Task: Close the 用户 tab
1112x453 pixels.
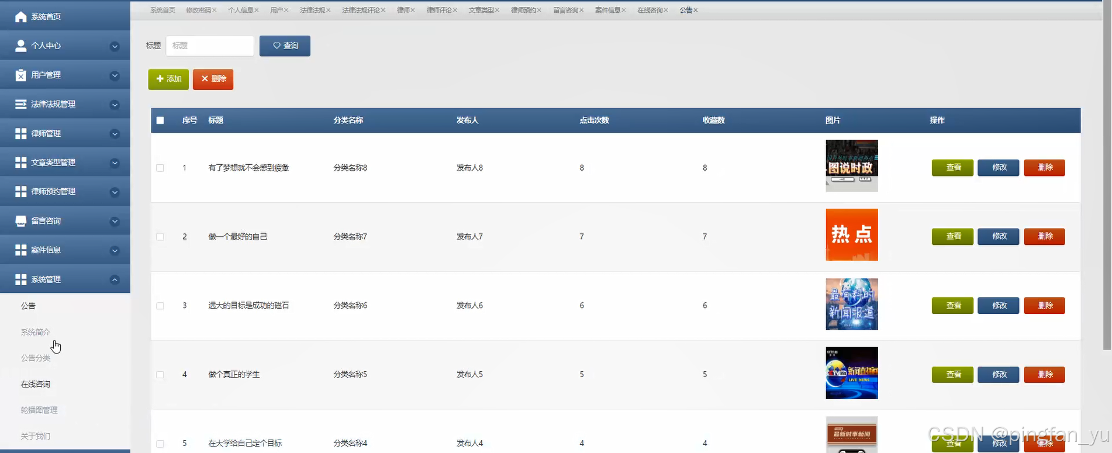Action: (x=286, y=11)
